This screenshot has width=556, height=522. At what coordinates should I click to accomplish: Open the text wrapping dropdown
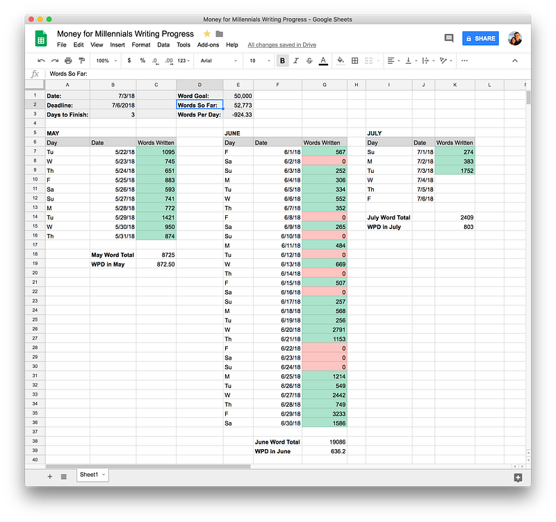(x=428, y=60)
